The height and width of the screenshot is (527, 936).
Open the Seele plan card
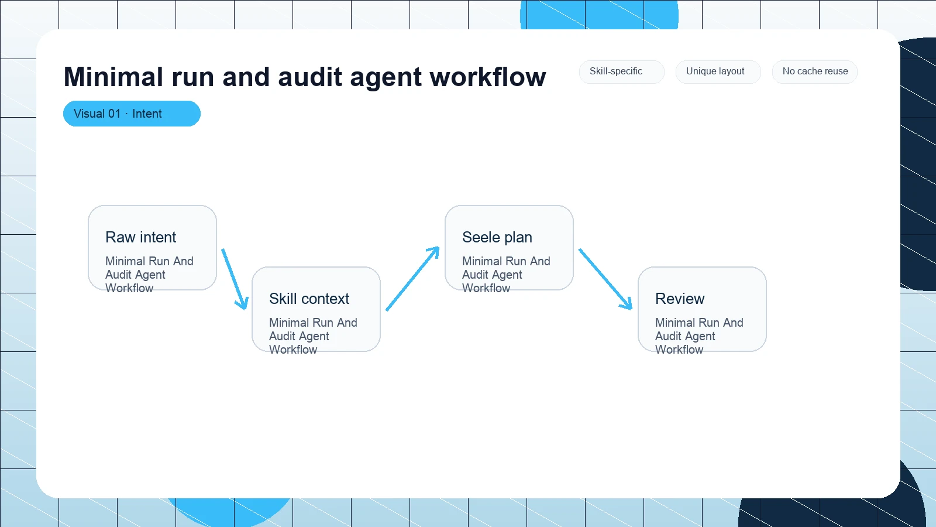(509, 248)
